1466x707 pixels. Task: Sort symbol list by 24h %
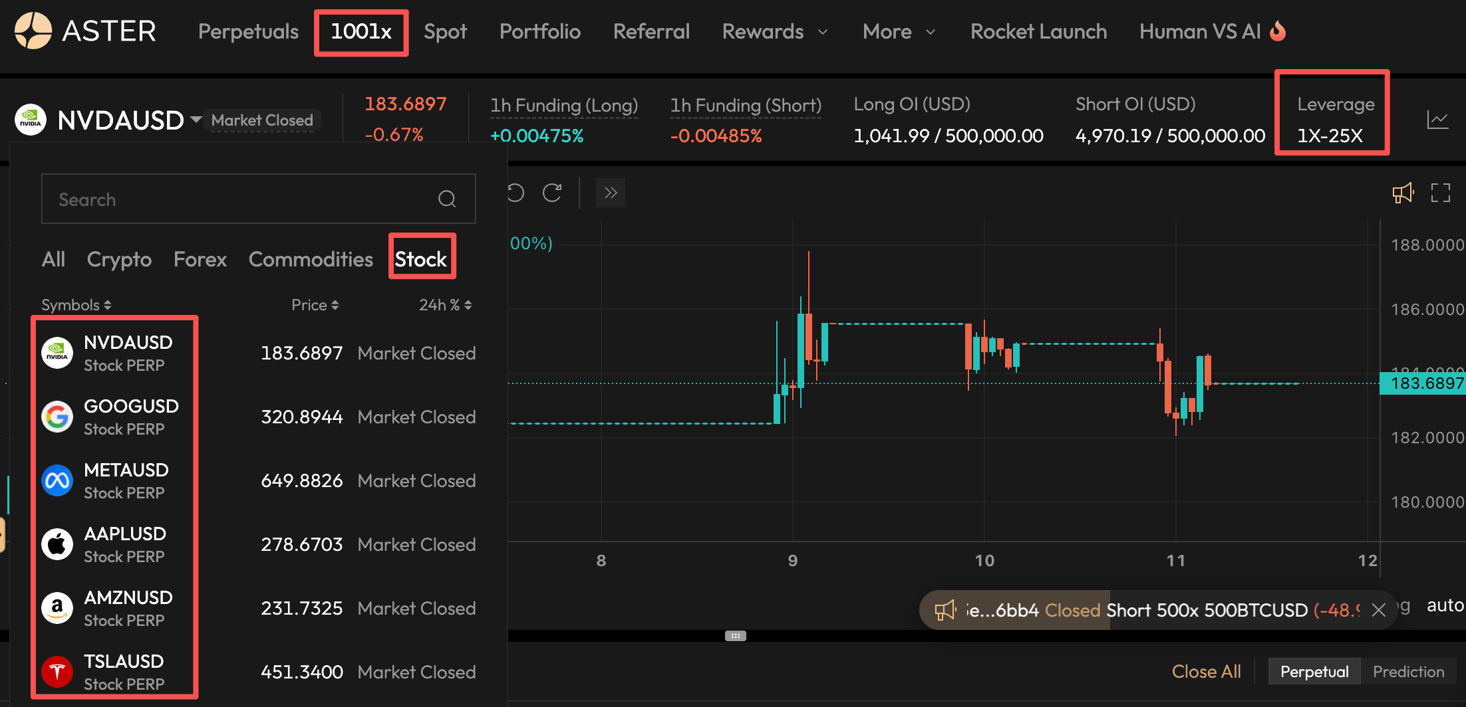[x=445, y=305]
